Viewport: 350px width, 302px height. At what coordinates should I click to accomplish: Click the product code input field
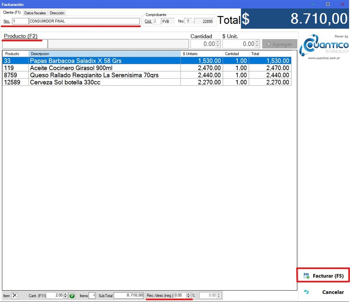pyautogui.click(x=25, y=44)
